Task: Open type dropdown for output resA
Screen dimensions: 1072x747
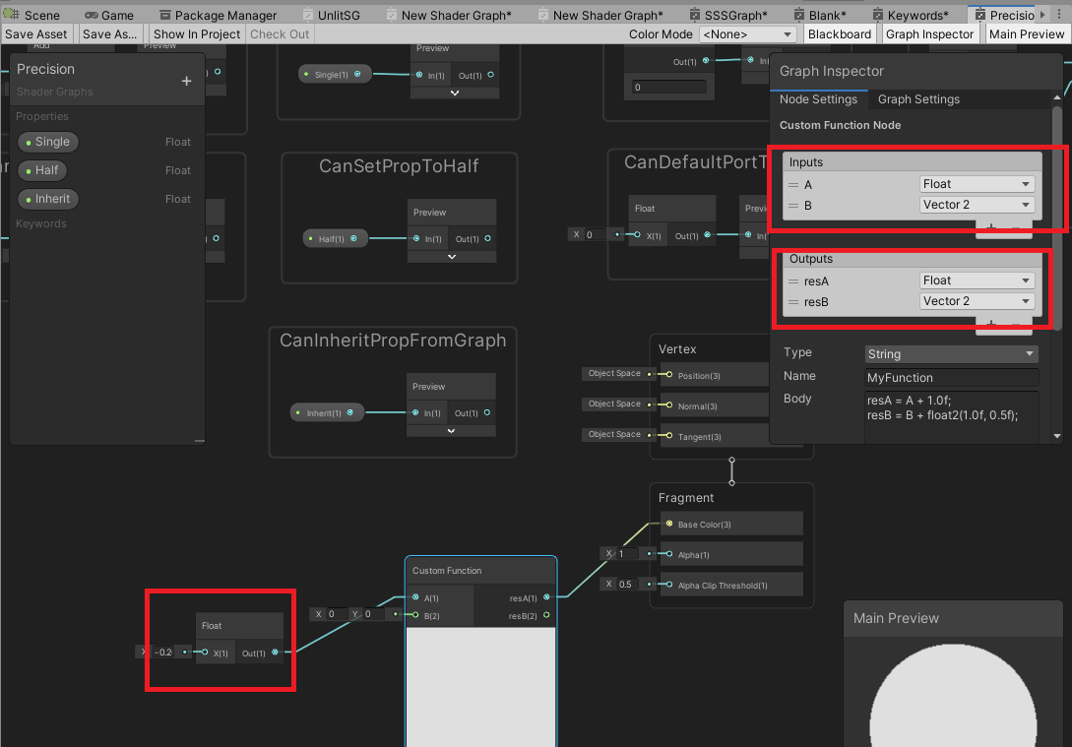Action: pyautogui.click(x=977, y=280)
